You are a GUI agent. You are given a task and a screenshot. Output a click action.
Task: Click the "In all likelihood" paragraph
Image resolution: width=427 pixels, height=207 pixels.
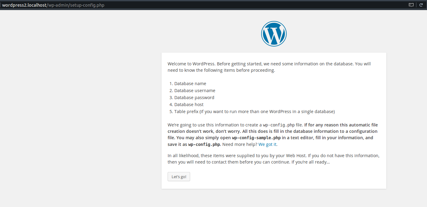coord(273,159)
